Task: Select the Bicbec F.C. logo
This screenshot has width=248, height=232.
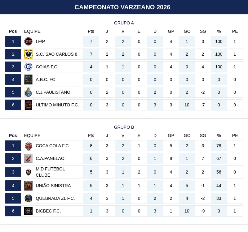Action: point(28,211)
